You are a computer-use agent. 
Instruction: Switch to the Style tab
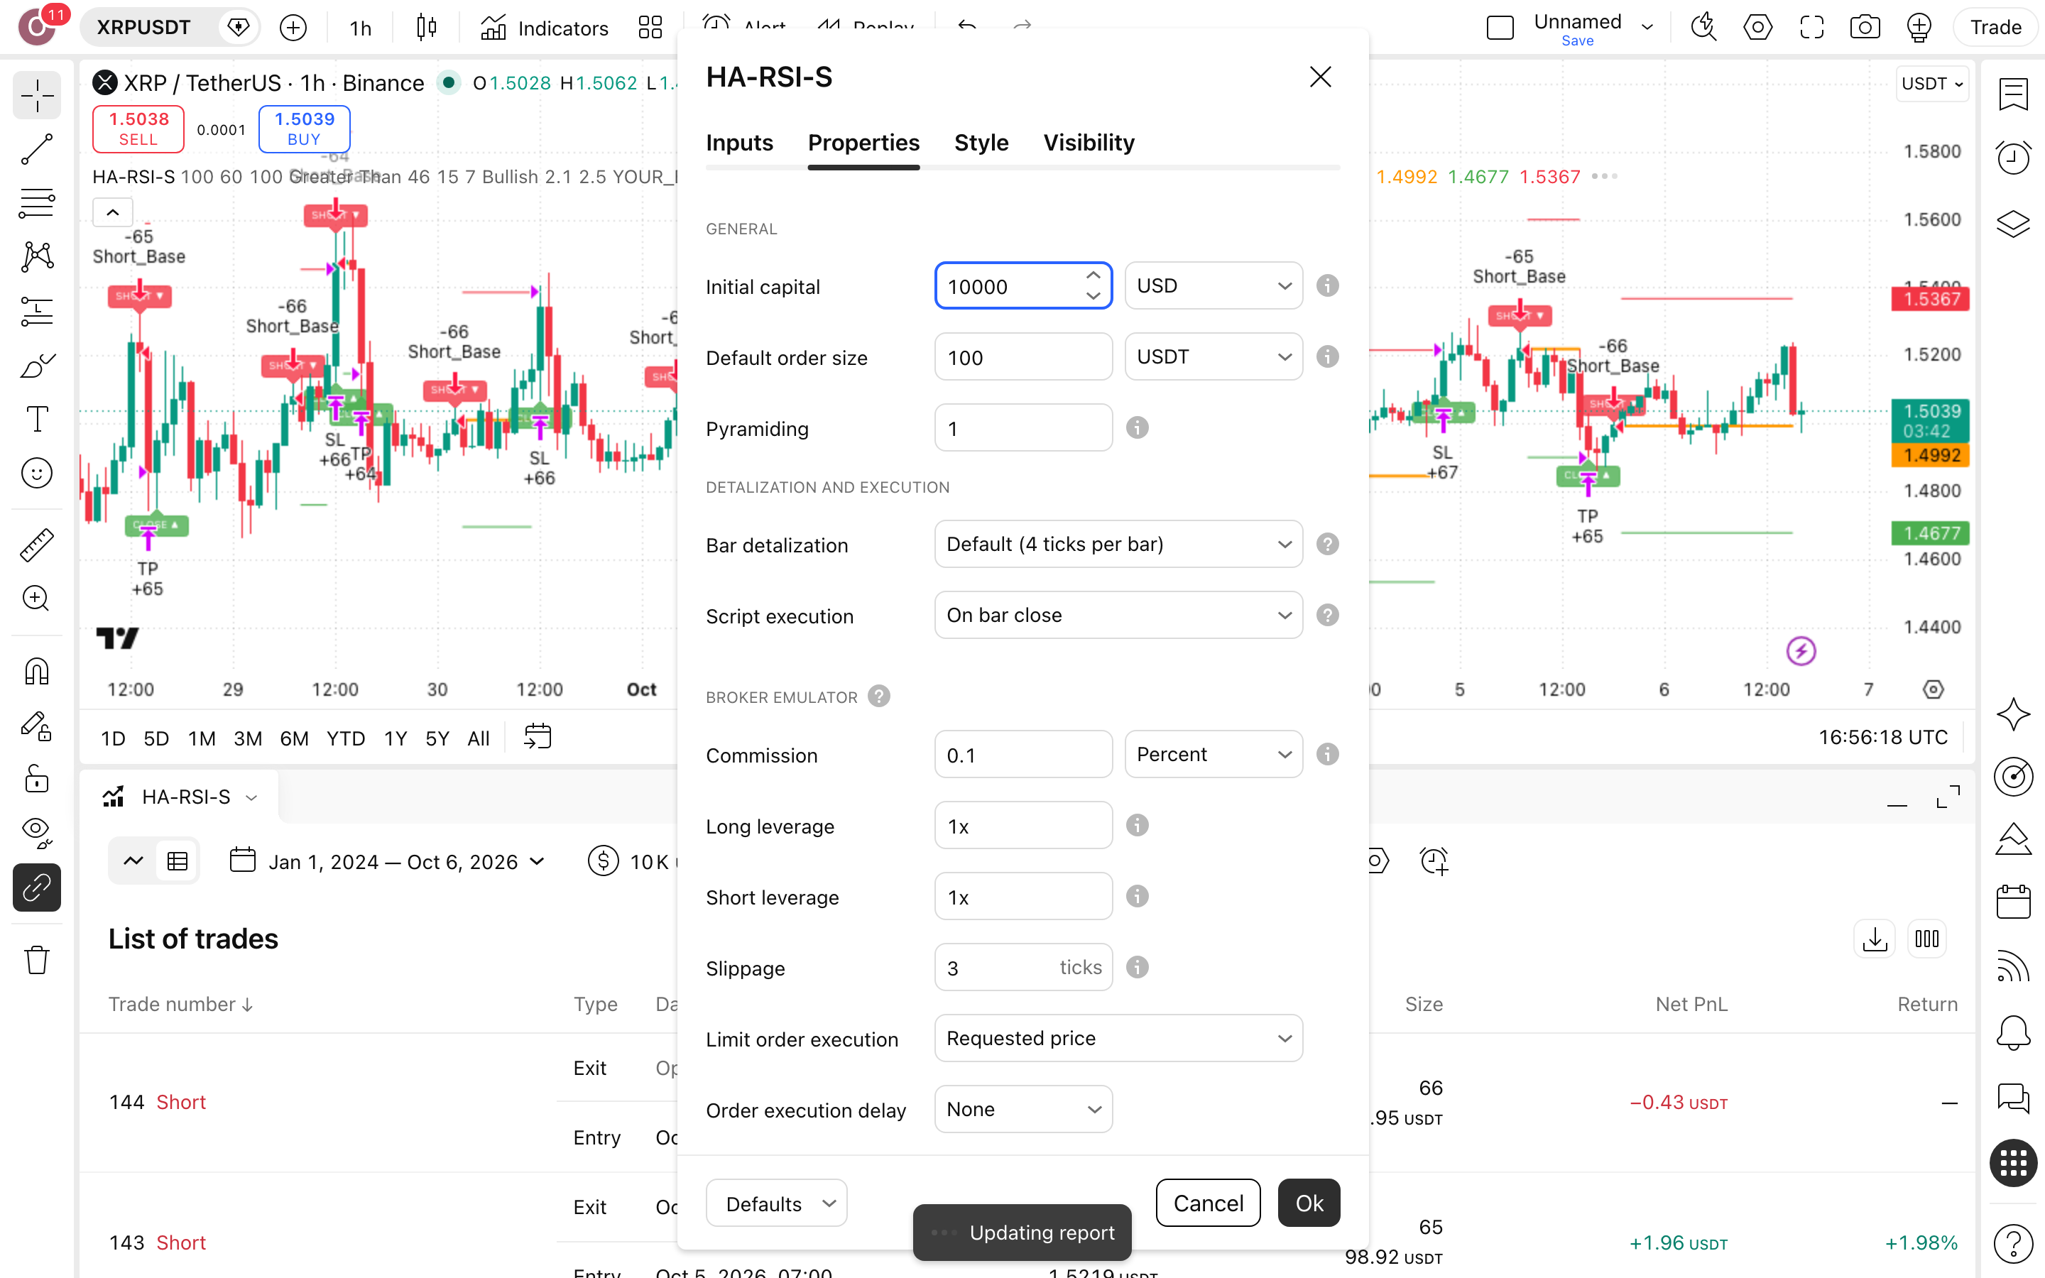pyautogui.click(x=981, y=143)
